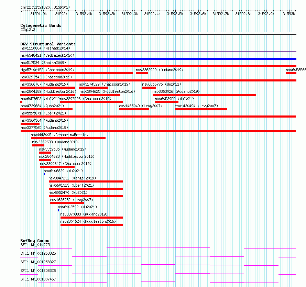Click nsv3360564 (Audano2019) label
The height and width of the screenshot is (287, 306).
click(x=44, y=120)
